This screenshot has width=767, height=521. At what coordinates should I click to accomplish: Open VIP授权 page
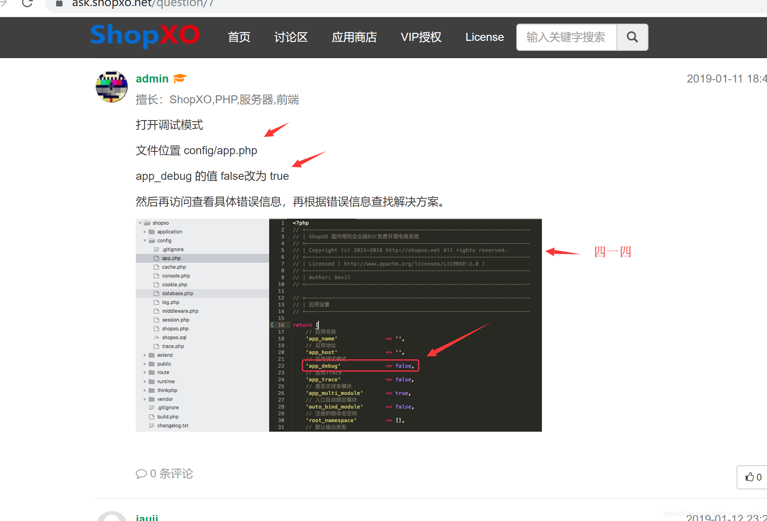coord(421,37)
